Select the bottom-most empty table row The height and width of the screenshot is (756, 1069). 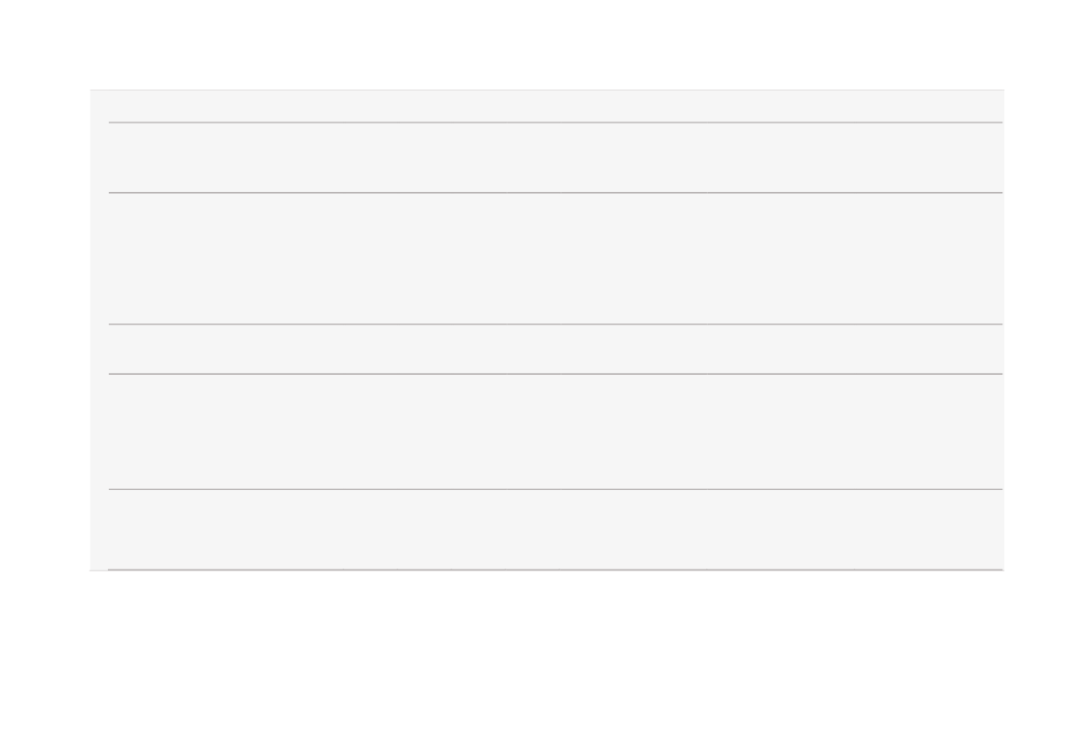(556, 529)
